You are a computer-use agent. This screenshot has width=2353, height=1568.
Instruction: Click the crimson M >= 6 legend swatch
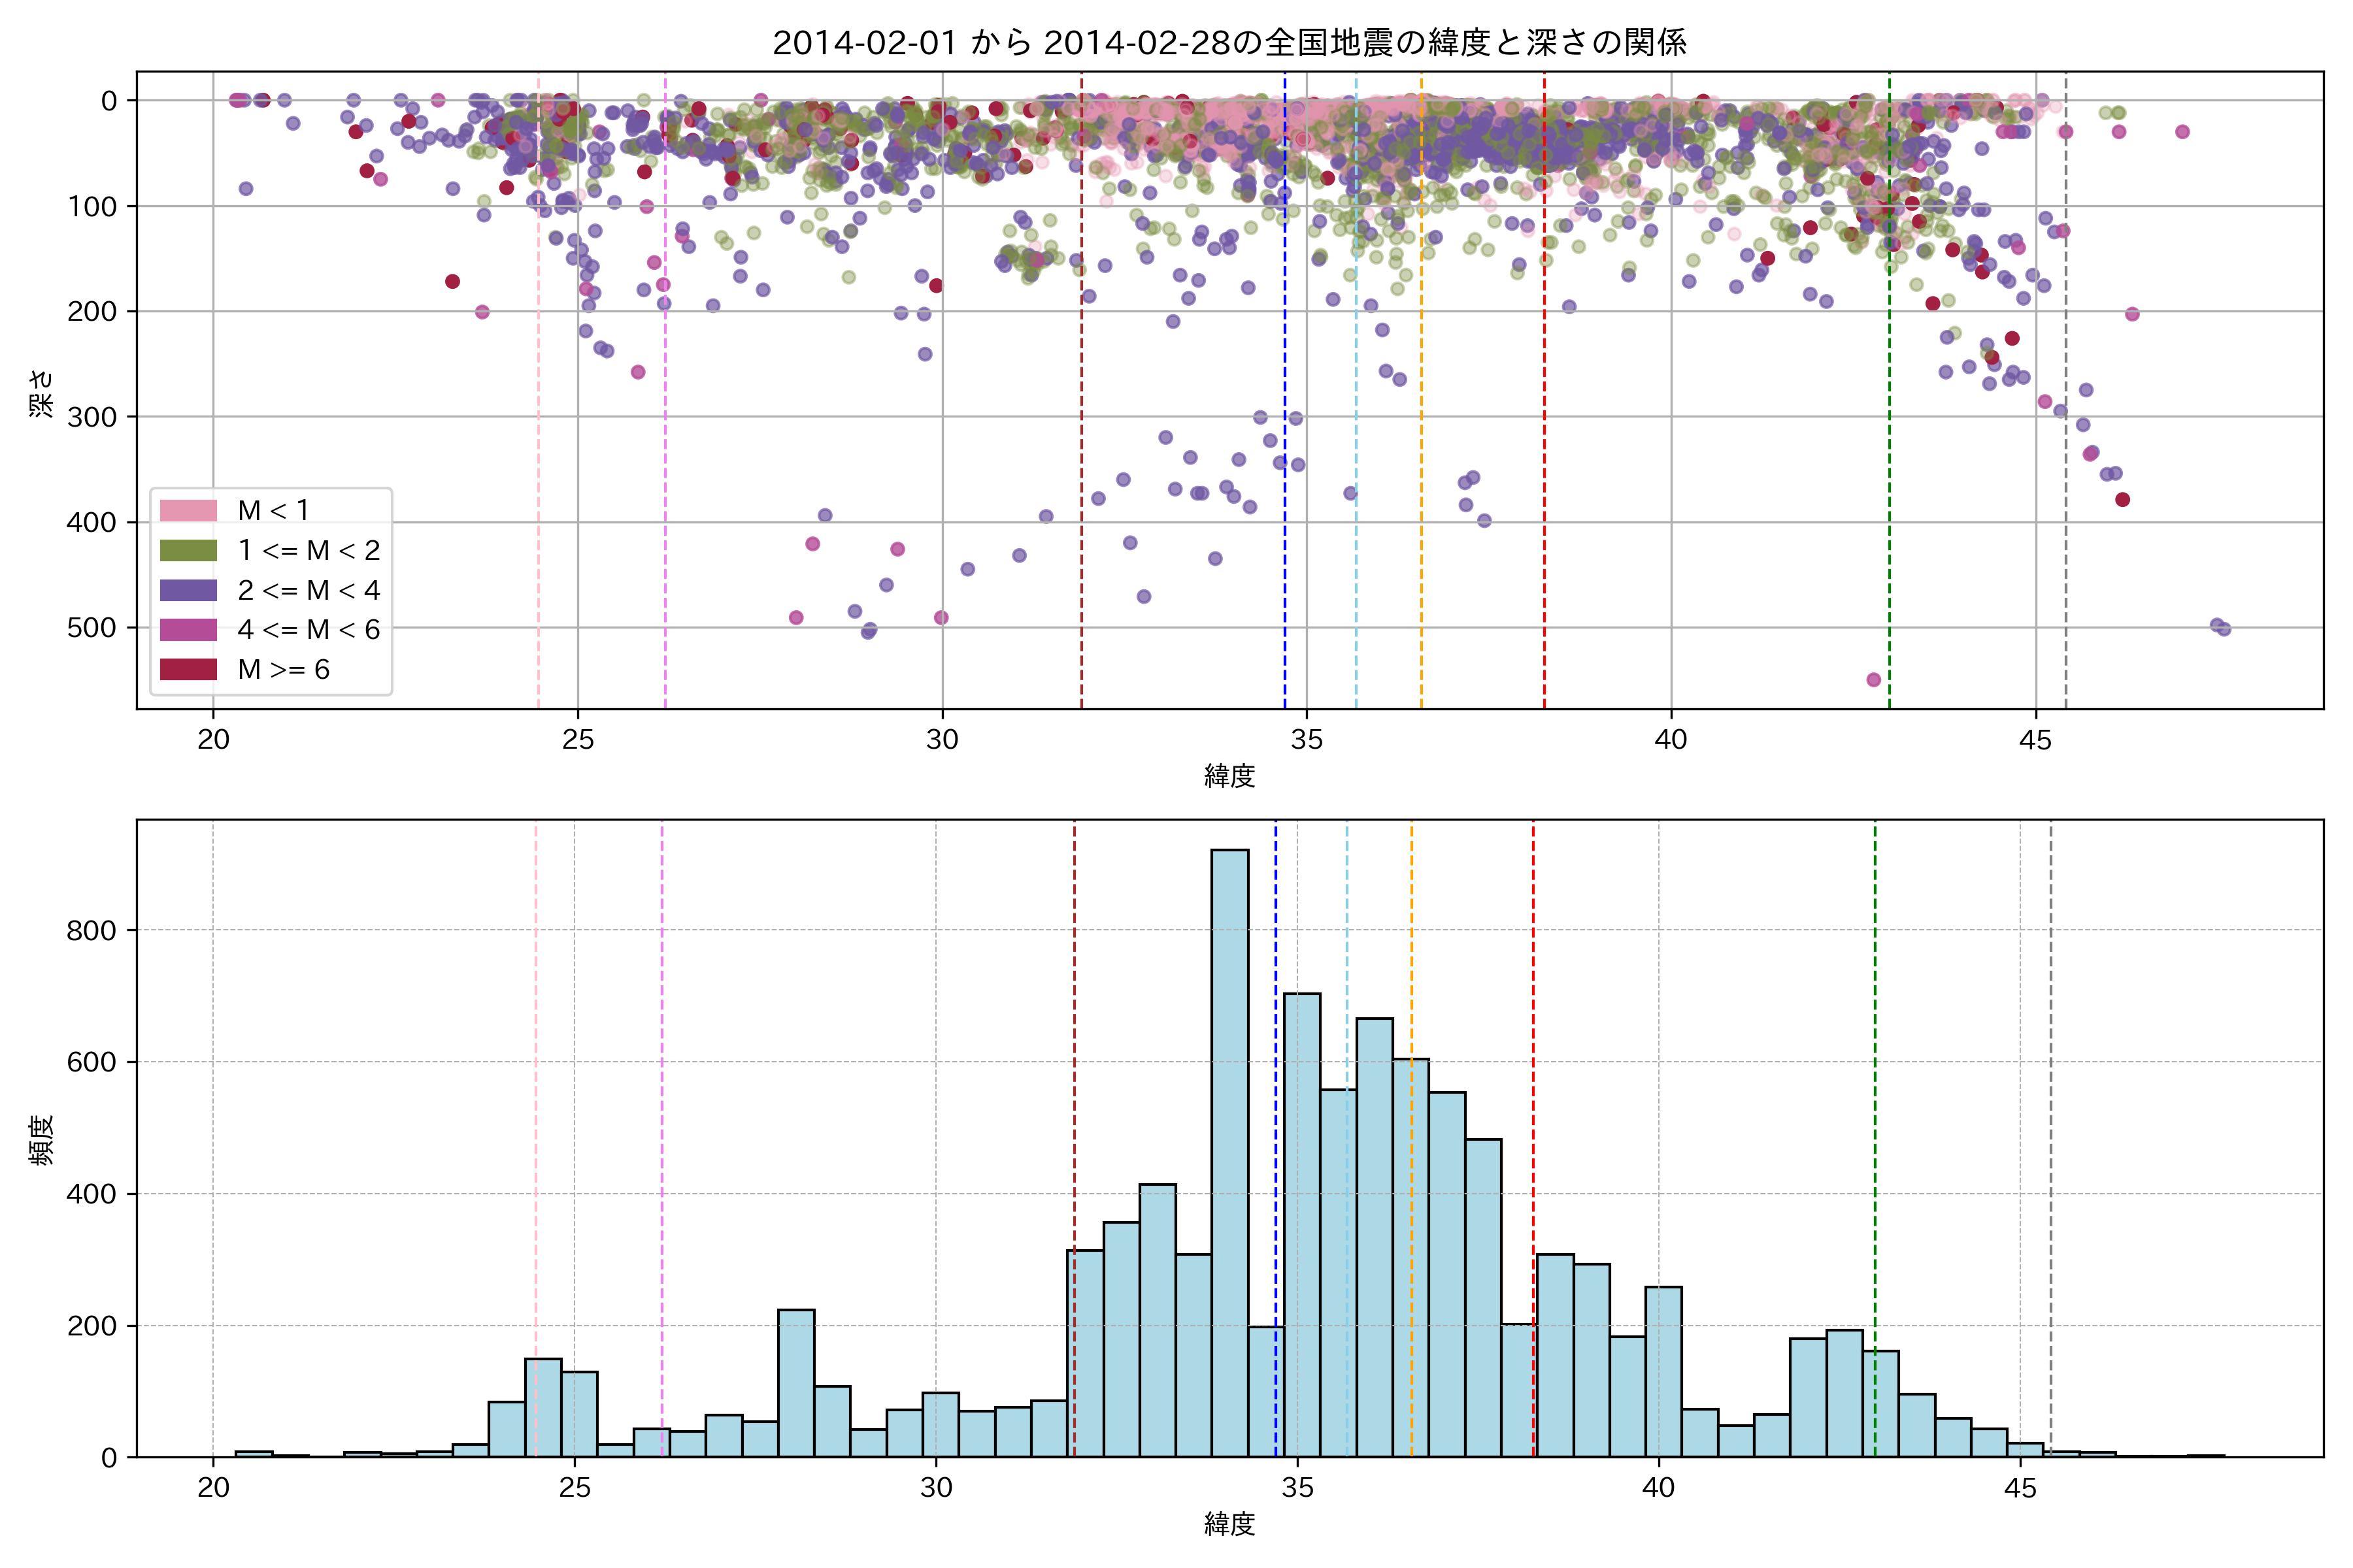point(188,669)
